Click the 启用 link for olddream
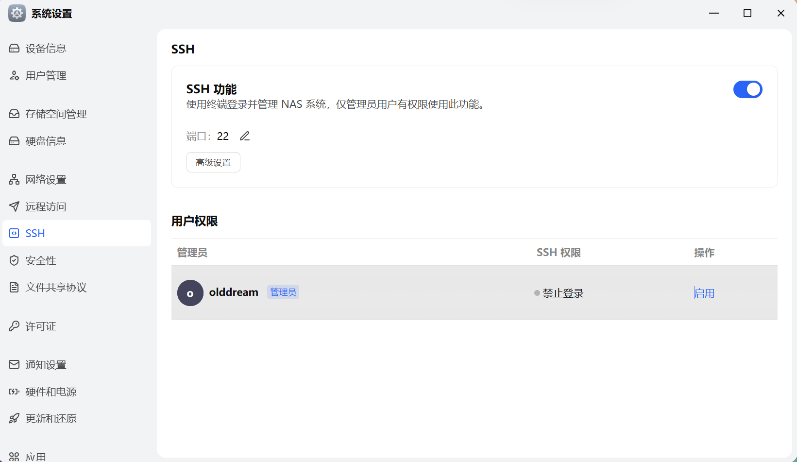797x462 pixels. (x=704, y=293)
